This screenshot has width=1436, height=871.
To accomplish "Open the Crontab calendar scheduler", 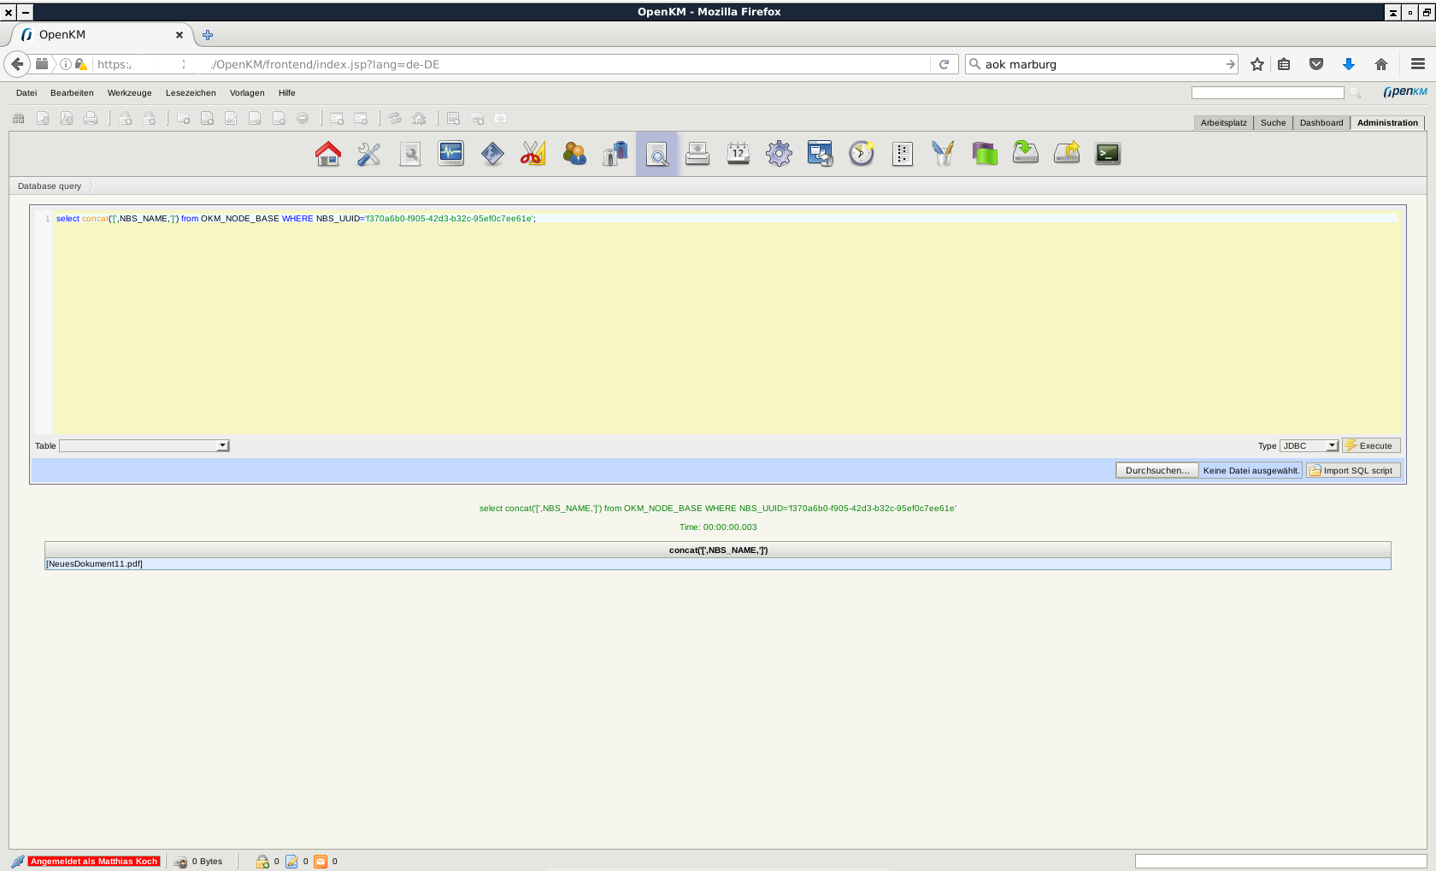I will (x=738, y=153).
